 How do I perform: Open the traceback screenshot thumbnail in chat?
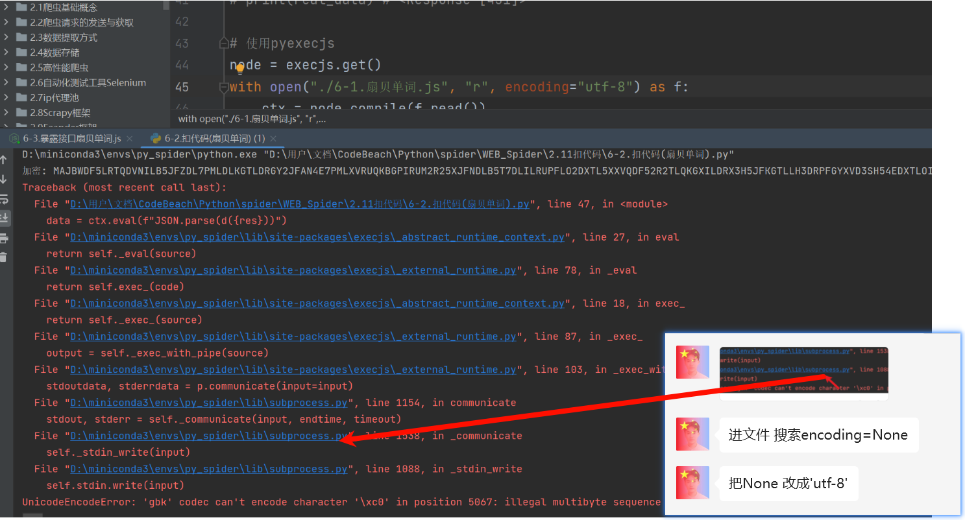(x=803, y=372)
